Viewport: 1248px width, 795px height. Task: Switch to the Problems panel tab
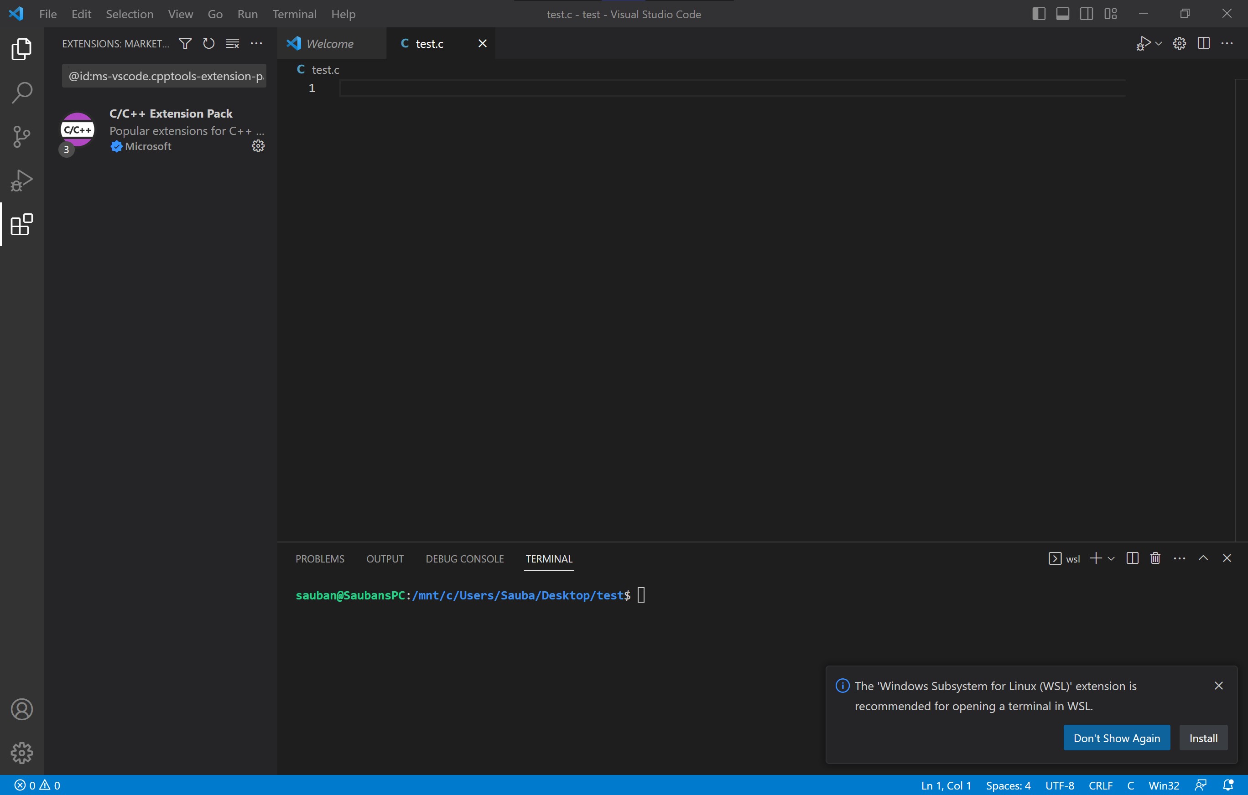[x=320, y=559]
